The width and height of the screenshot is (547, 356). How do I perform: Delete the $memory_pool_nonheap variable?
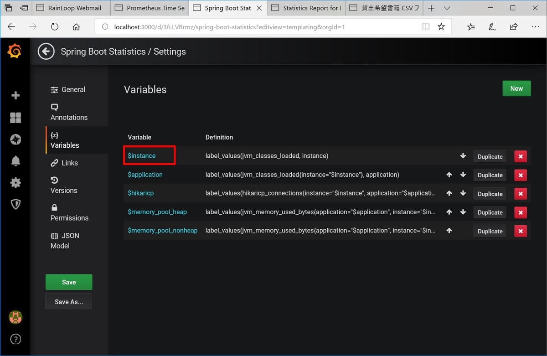tap(521, 231)
